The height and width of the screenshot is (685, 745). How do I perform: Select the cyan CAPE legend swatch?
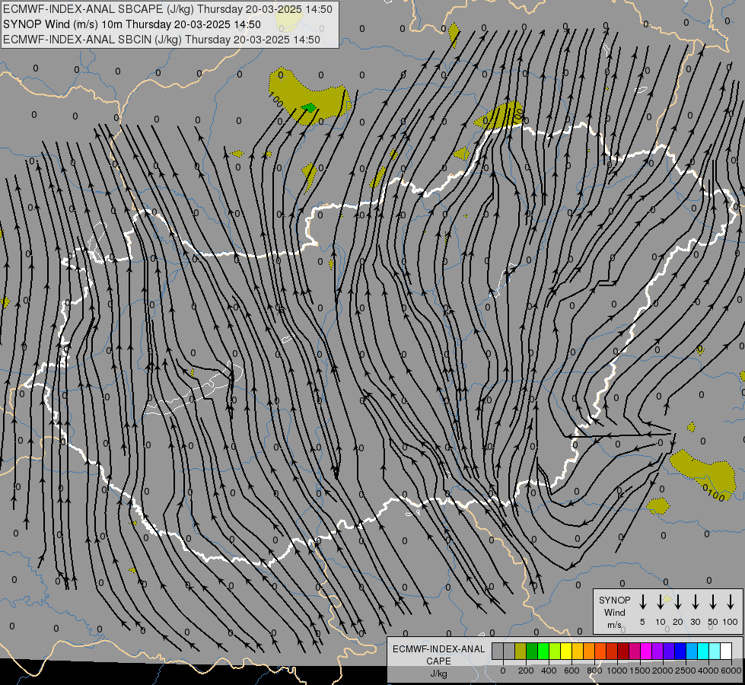pyautogui.click(x=702, y=651)
